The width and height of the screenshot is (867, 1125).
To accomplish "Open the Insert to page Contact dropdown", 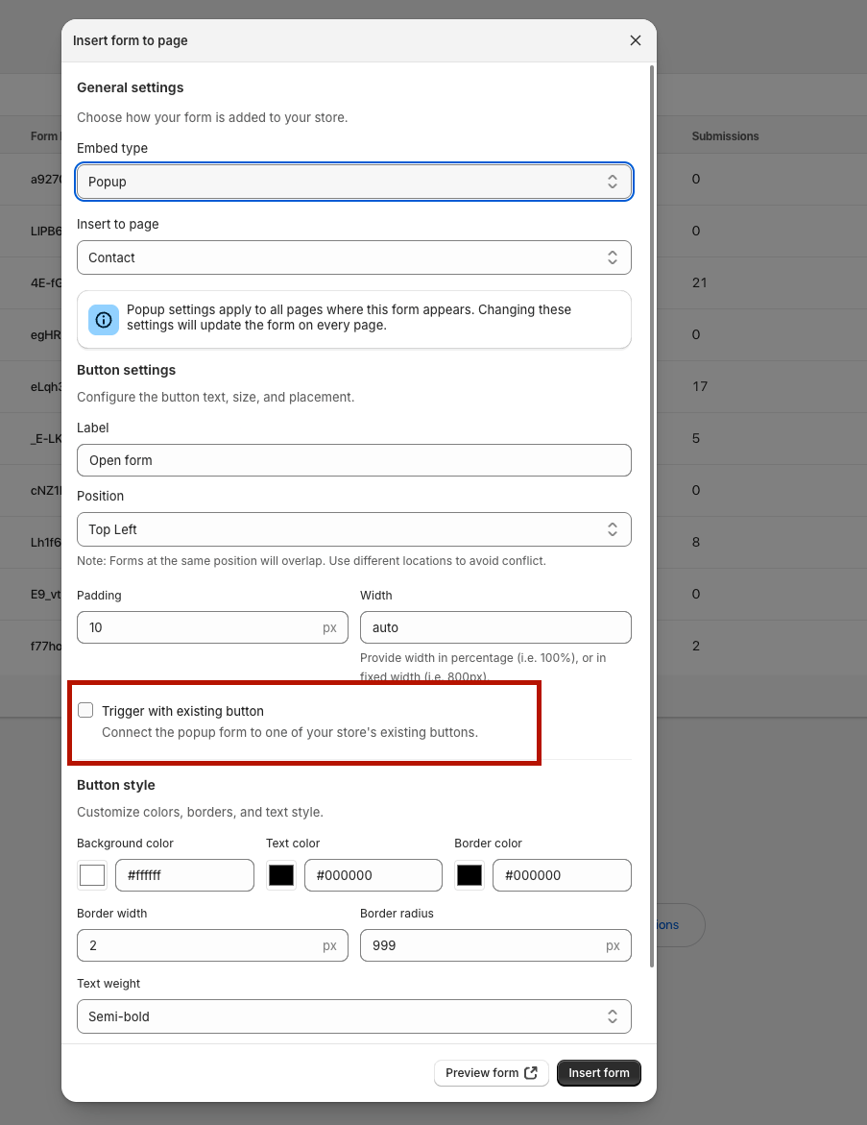I will (x=354, y=257).
